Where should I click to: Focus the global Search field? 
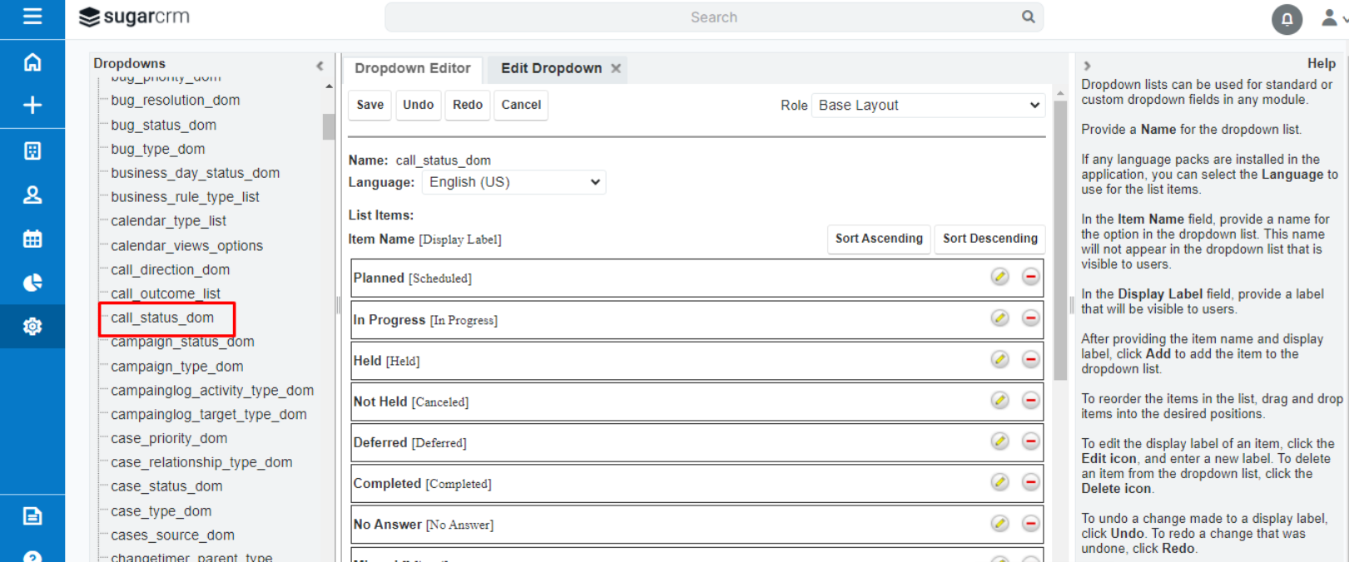point(714,17)
